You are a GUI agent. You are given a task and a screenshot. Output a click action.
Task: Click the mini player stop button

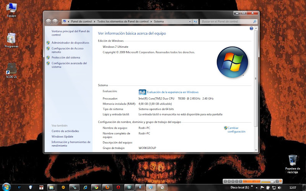[x=233, y=181]
